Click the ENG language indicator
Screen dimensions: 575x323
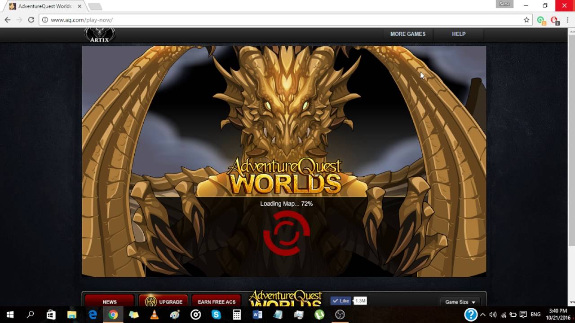[x=535, y=315]
